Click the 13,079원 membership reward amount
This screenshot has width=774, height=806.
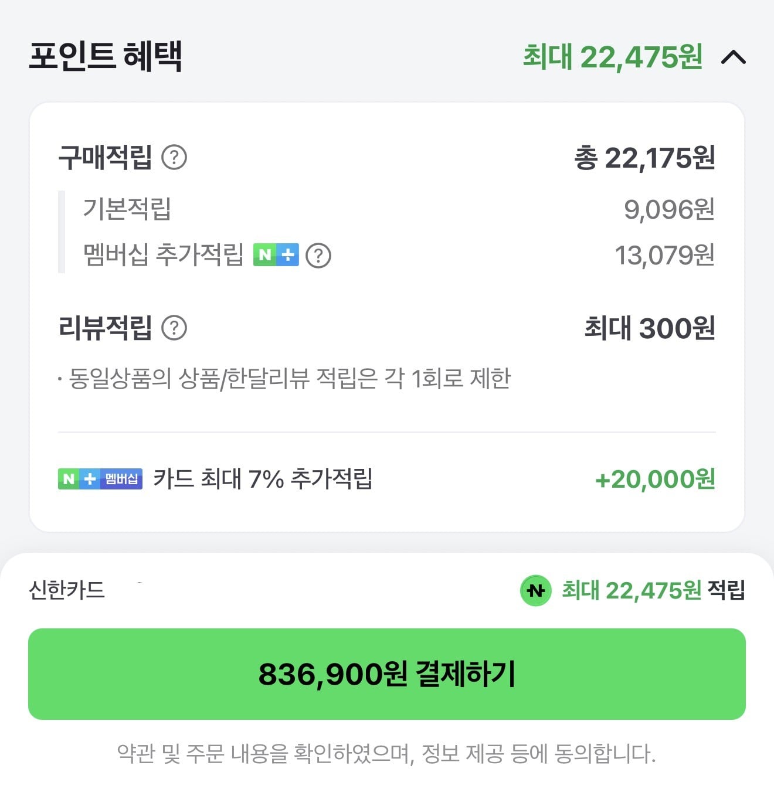[x=664, y=256]
